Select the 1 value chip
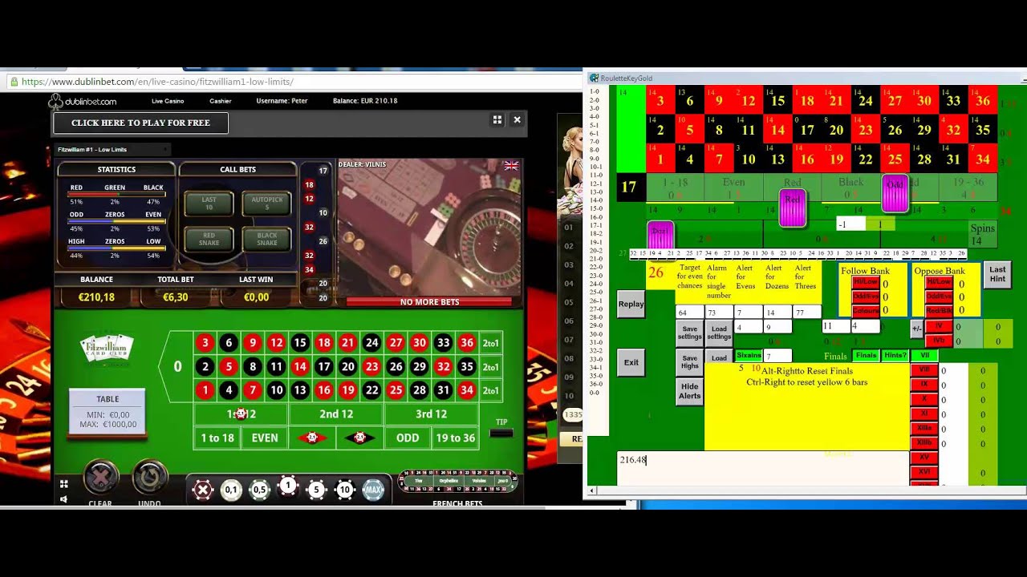The width and height of the screenshot is (1027, 577). point(288,486)
